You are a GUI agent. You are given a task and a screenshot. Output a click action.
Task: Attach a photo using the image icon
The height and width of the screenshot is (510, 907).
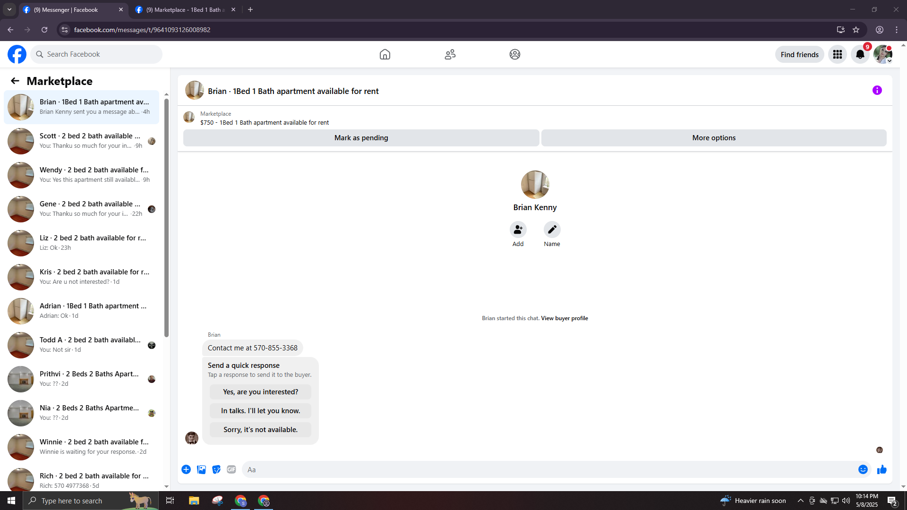tap(201, 469)
